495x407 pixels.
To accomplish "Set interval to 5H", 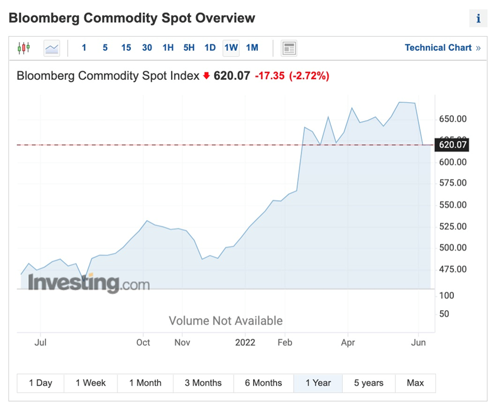I will pyautogui.click(x=189, y=48).
